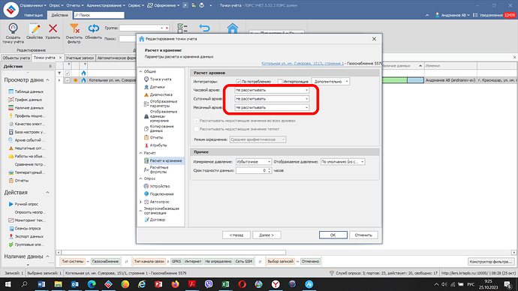Image resolution: width=518 pixels, height=291 pixels.
Task: Open Часовой архив dropdown
Action: (x=272, y=90)
